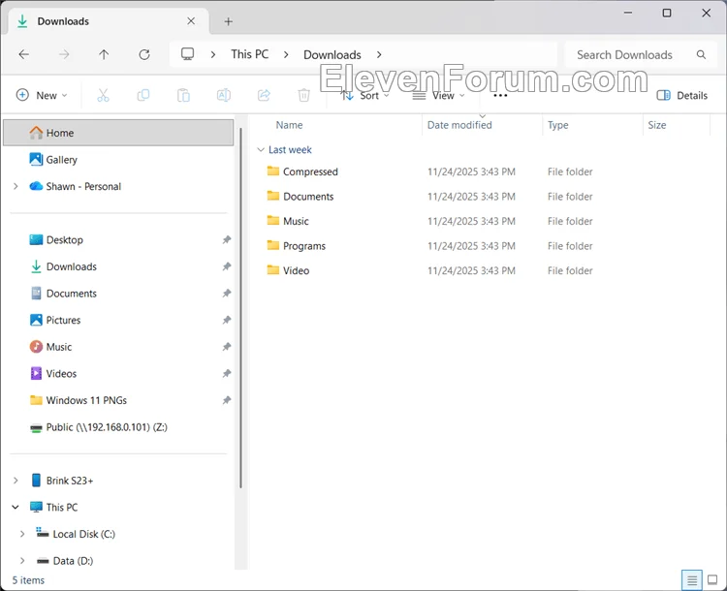Click chevron after This PC in address bar
This screenshot has width=727, height=591.
[286, 54]
